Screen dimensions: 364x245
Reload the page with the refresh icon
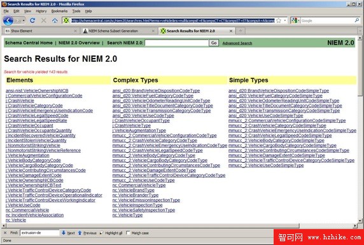pyautogui.click(x=32, y=20)
